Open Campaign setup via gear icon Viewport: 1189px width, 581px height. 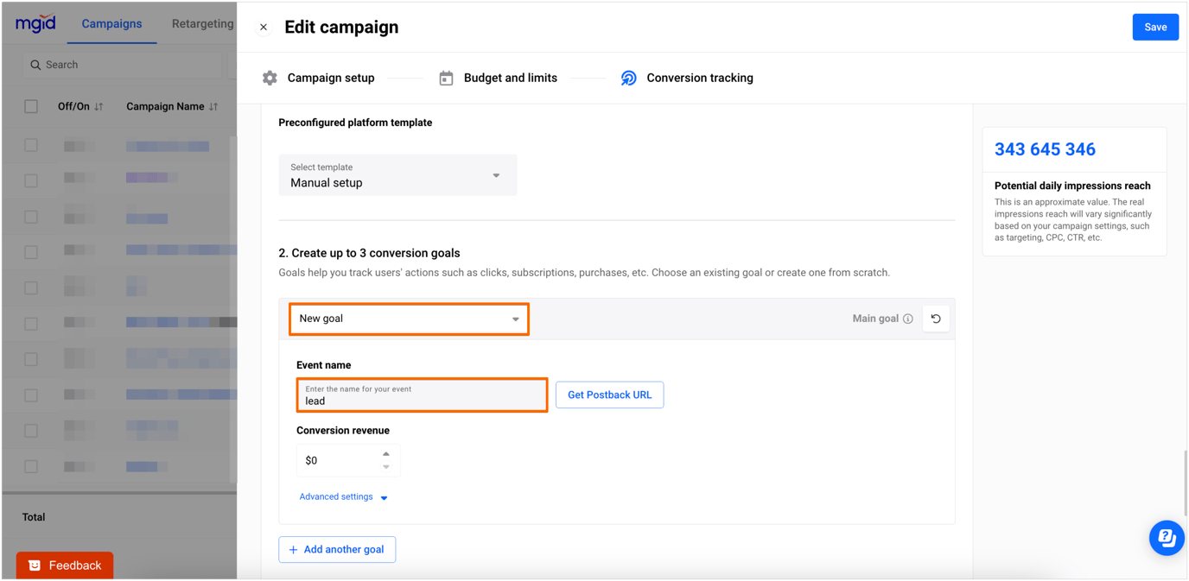pyautogui.click(x=270, y=77)
